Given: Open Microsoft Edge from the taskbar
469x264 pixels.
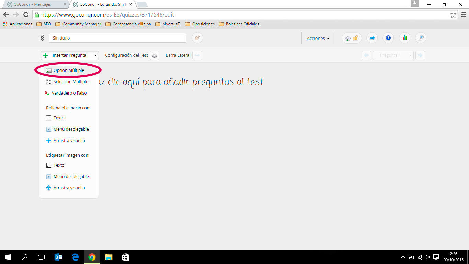Looking at the screenshot, I should click(x=75, y=257).
